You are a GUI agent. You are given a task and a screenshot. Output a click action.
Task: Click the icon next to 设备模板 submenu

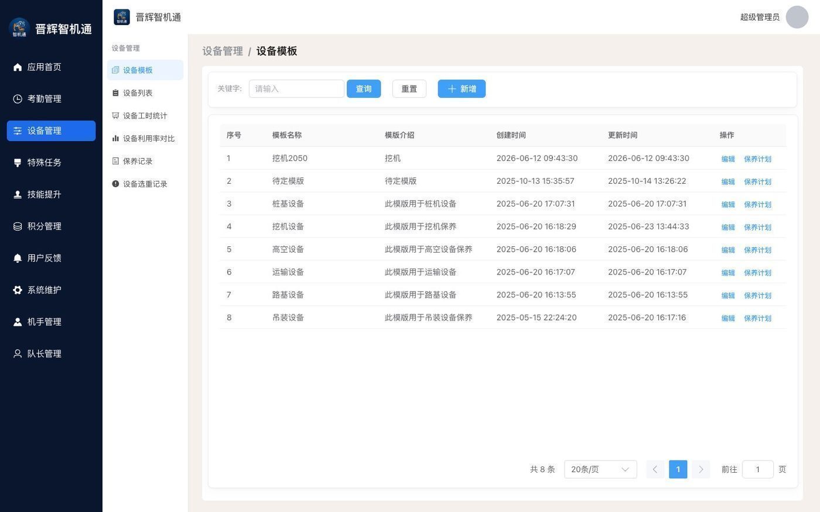[115, 70]
